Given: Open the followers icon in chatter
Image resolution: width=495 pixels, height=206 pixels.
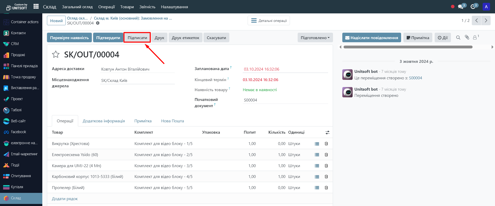Looking at the screenshot, I should (475, 37).
